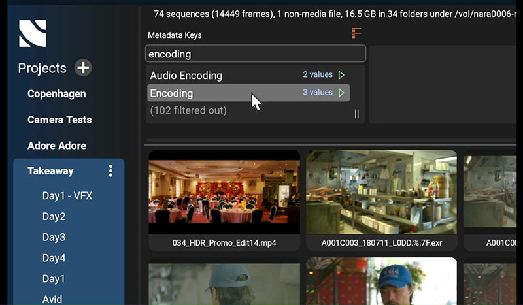The image size is (523, 305).
Task: Open the Camera Tests project
Action: click(59, 120)
